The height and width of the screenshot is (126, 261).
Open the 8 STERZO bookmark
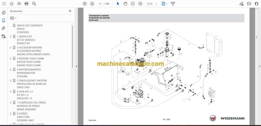[x=25, y=117]
